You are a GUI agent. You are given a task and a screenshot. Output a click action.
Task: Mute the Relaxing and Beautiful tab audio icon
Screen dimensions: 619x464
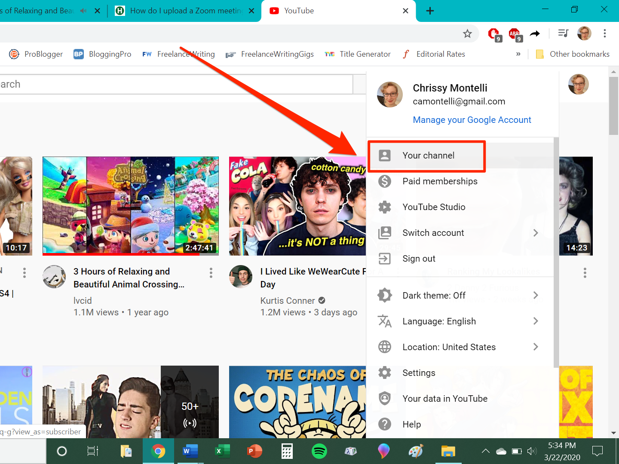click(83, 11)
